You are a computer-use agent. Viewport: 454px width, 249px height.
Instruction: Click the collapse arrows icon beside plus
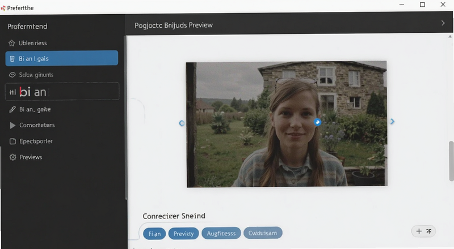[429, 231]
